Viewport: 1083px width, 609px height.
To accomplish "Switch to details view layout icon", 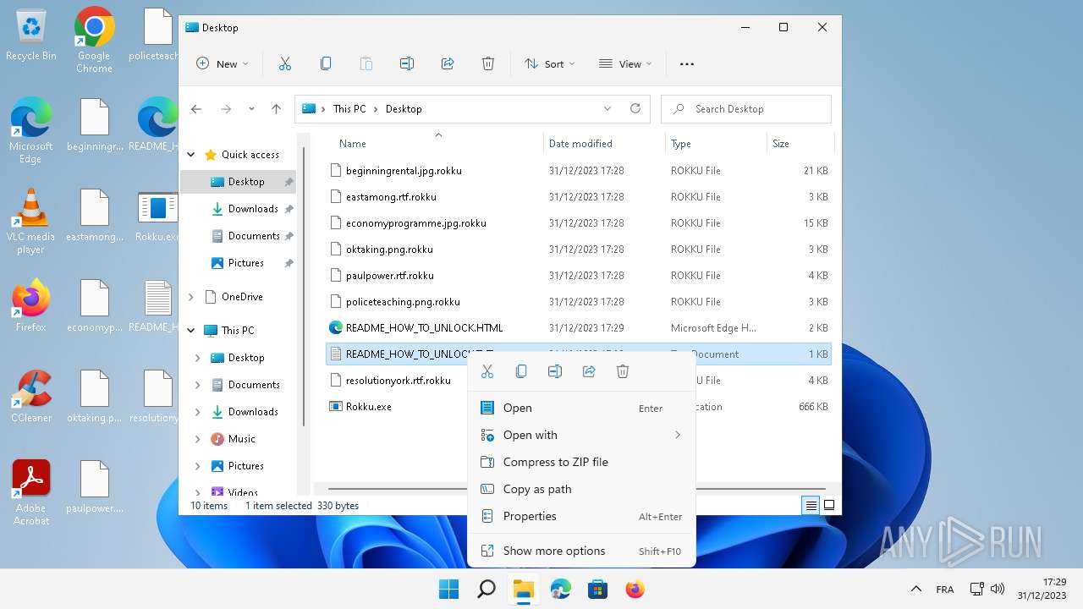I will point(811,505).
